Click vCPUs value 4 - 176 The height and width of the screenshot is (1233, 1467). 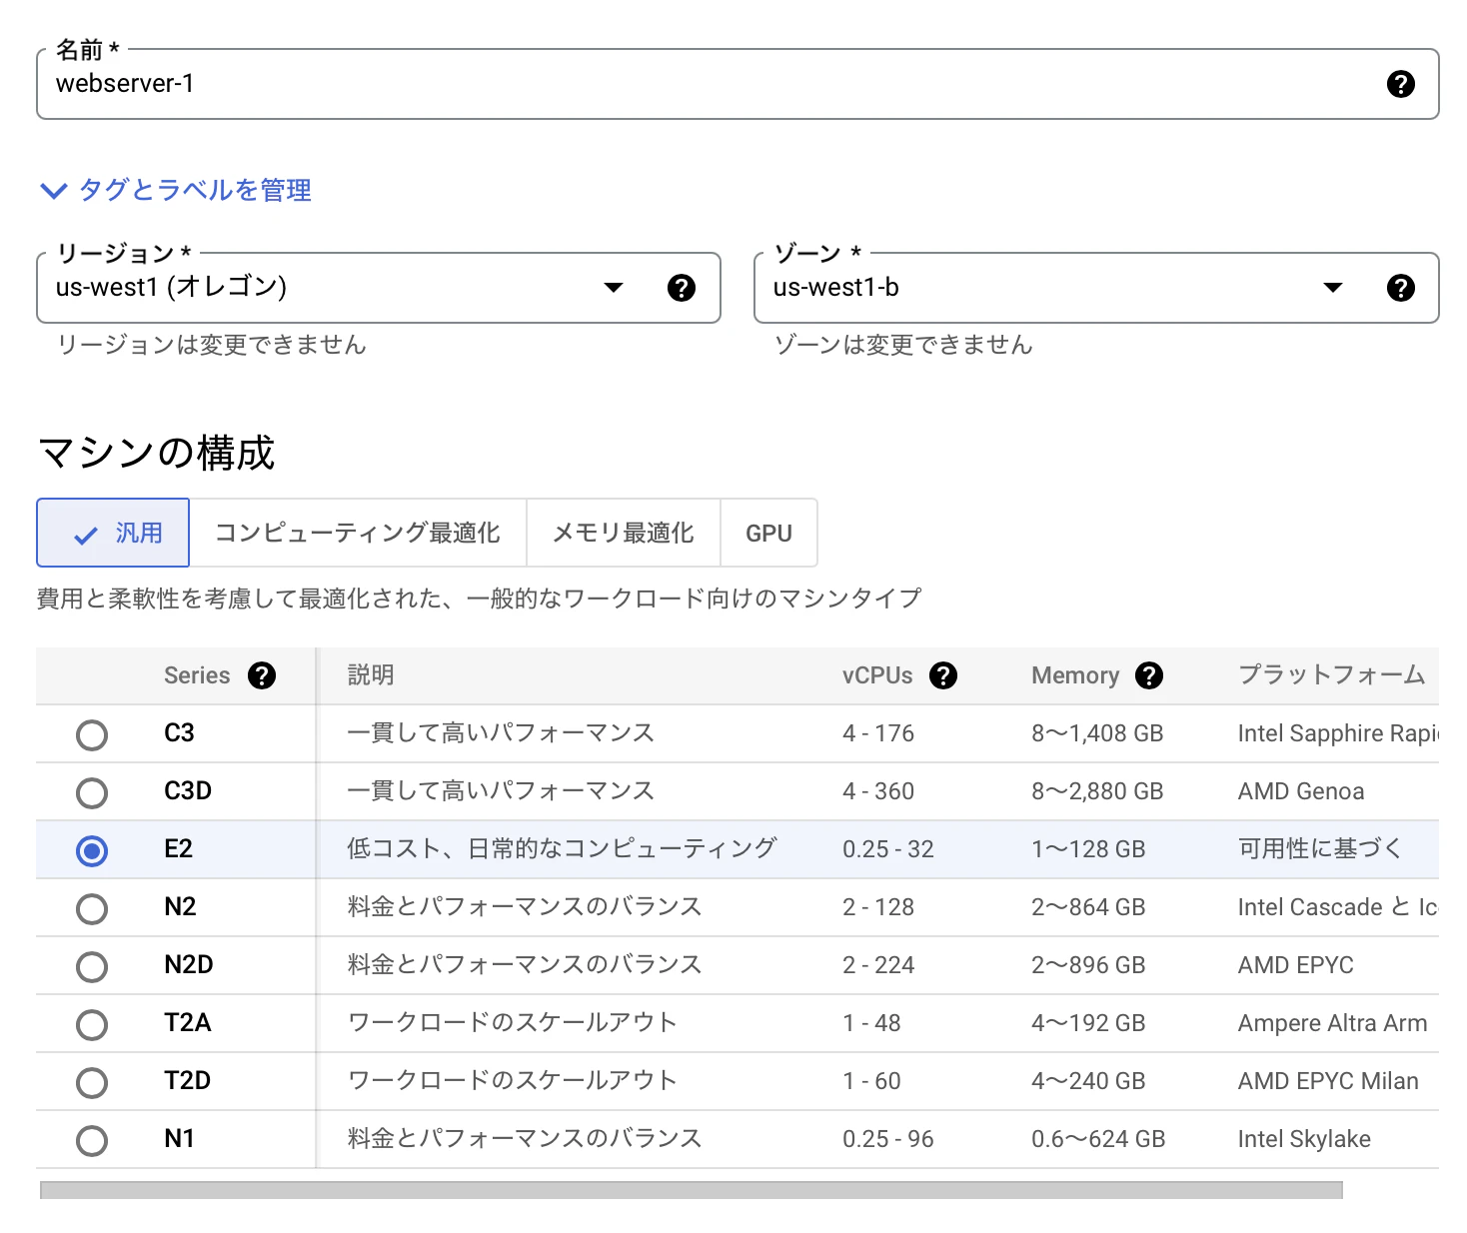point(878,733)
